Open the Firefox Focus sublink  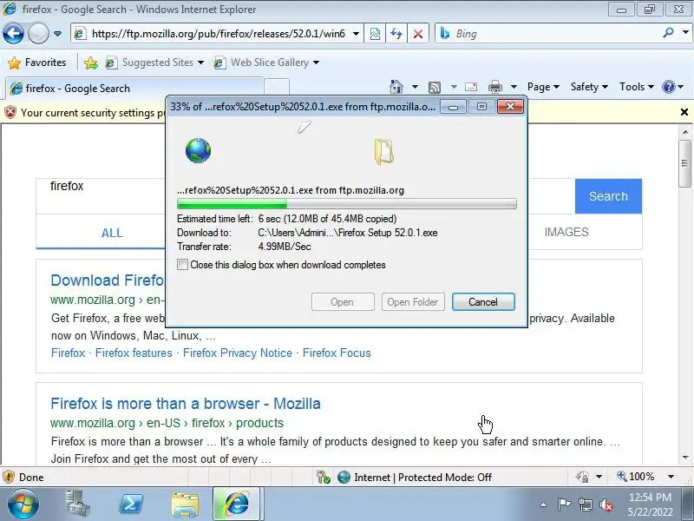coord(337,353)
